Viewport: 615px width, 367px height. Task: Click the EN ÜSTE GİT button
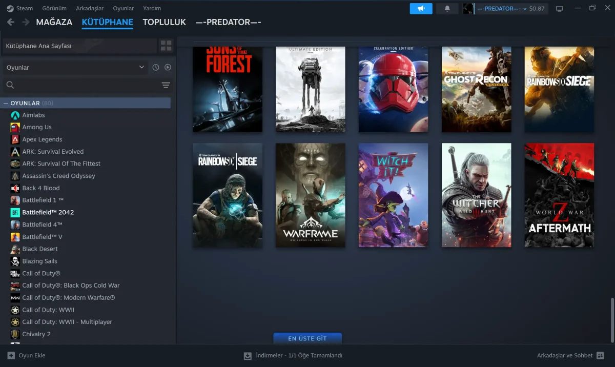[307, 338]
